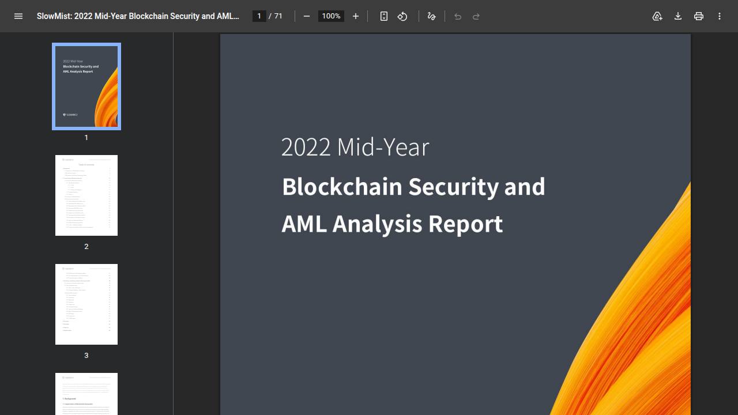Click the document title in the toolbar
Image resolution: width=738 pixels, height=415 pixels.
pyautogui.click(x=138, y=16)
